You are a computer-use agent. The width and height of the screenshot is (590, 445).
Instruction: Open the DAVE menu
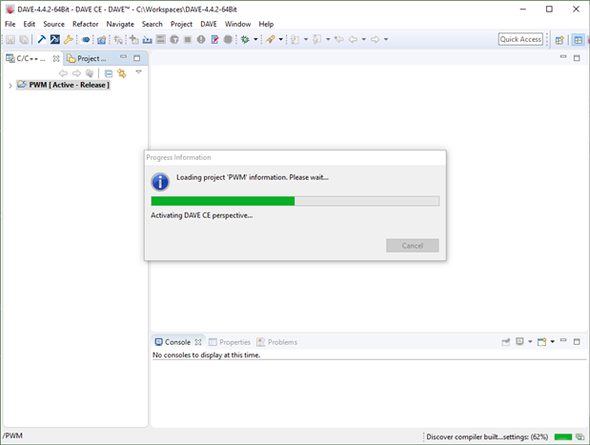[209, 24]
